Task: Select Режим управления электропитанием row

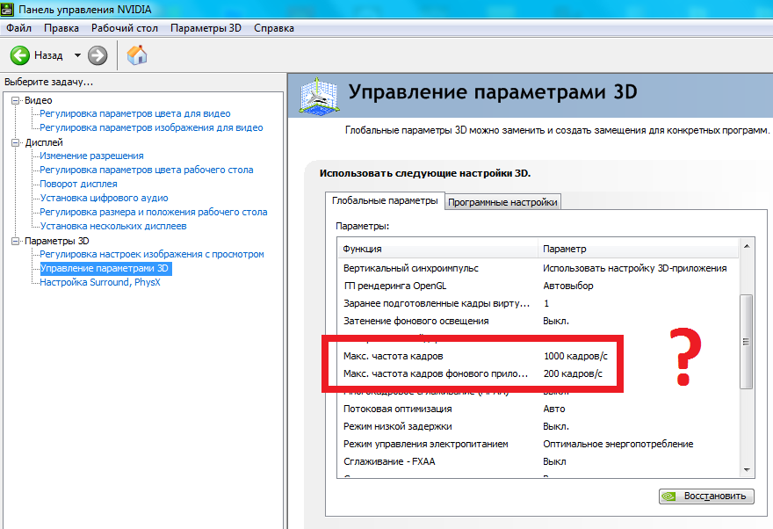Action: point(538,445)
